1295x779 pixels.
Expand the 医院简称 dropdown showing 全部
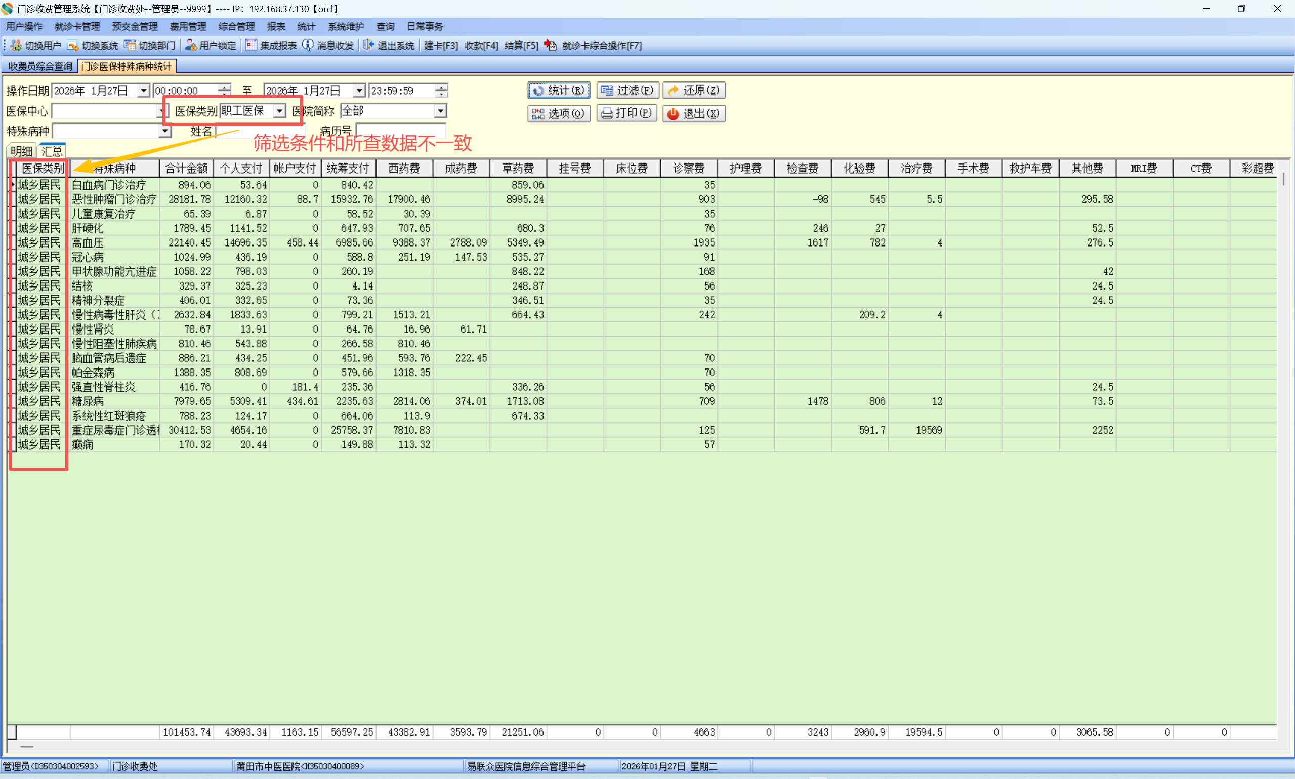click(x=440, y=111)
